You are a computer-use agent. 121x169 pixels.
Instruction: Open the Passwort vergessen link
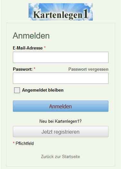click(88, 69)
